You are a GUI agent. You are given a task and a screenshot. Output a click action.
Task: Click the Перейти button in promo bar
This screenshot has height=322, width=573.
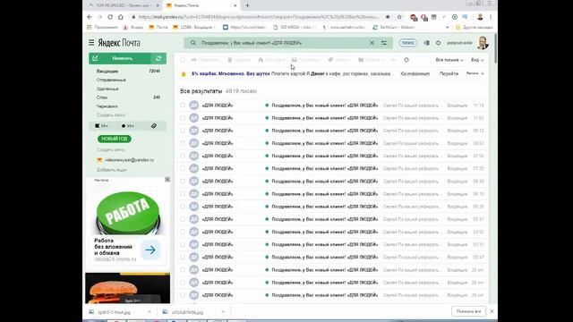[449, 73]
